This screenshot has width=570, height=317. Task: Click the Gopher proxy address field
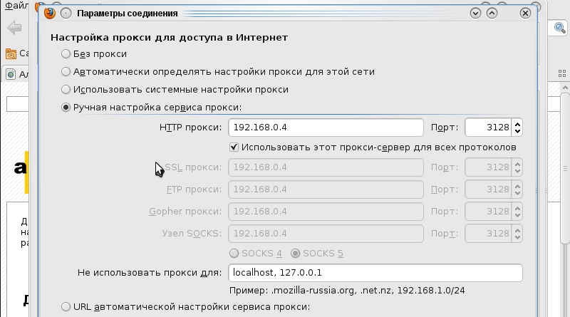(x=326, y=211)
